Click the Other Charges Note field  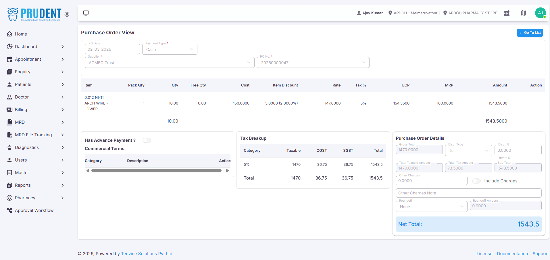tap(468, 193)
